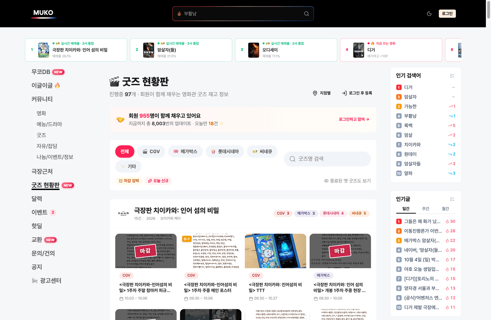Click 로그인하고 참여 link

(354, 119)
